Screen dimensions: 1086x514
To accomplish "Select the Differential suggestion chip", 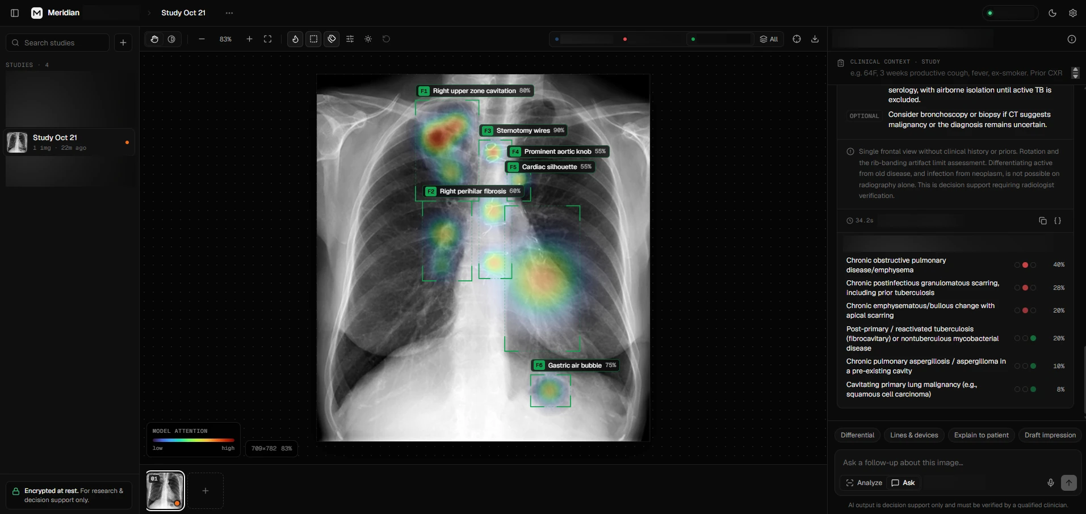I will pyautogui.click(x=857, y=435).
